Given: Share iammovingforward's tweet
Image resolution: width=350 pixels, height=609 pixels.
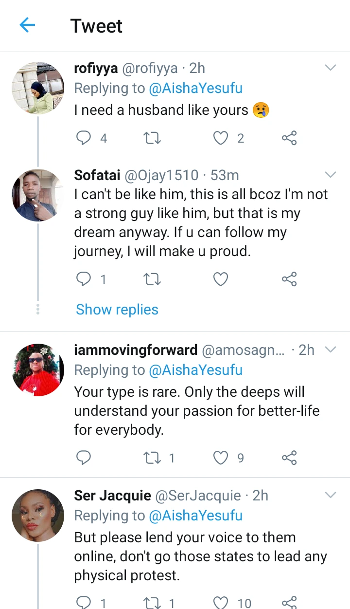Looking at the screenshot, I should [x=289, y=458].
